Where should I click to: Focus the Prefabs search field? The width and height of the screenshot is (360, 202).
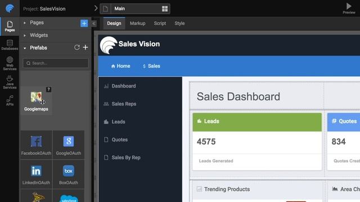click(x=56, y=63)
